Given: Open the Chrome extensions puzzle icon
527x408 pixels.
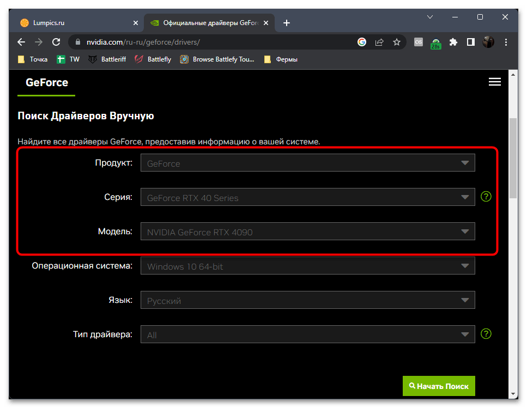Looking at the screenshot, I should [453, 42].
